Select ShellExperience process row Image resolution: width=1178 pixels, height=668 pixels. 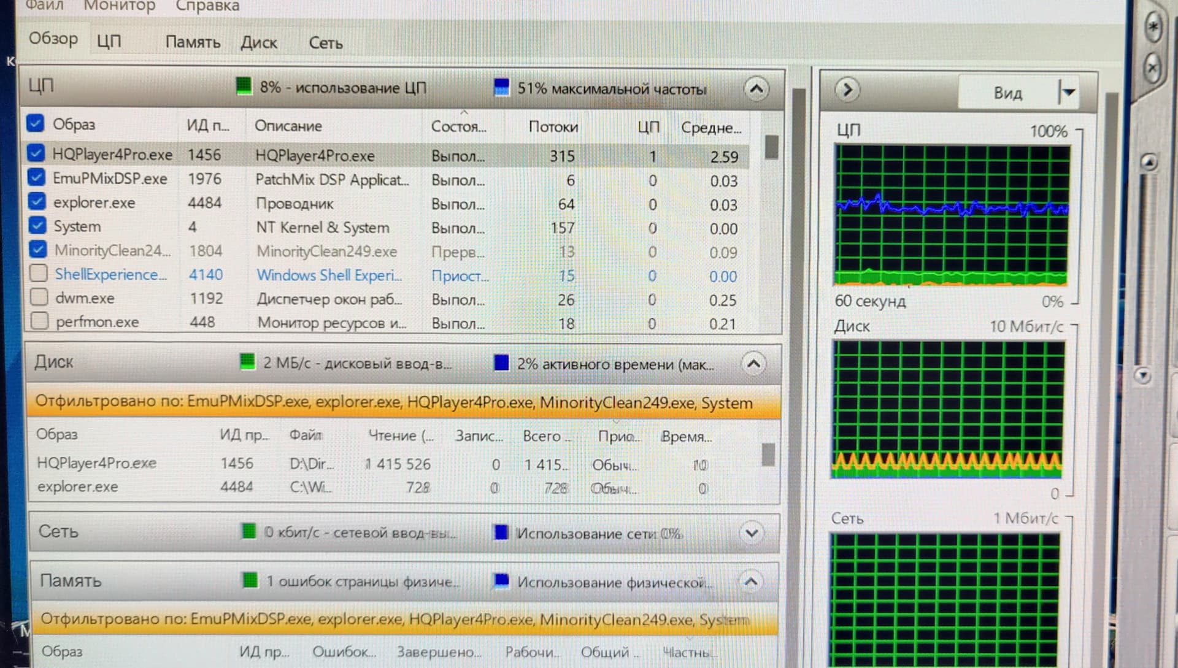tap(110, 275)
